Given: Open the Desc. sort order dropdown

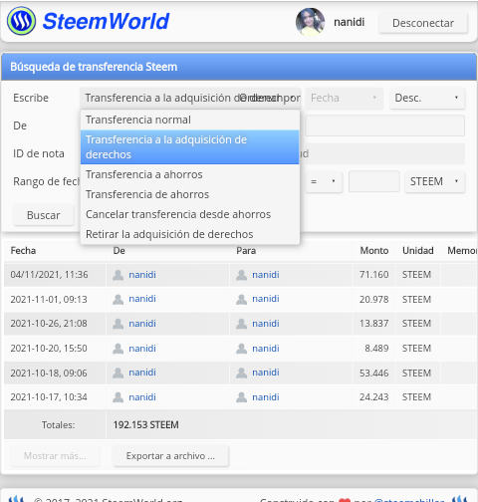Looking at the screenshot, I should point(427,98).
